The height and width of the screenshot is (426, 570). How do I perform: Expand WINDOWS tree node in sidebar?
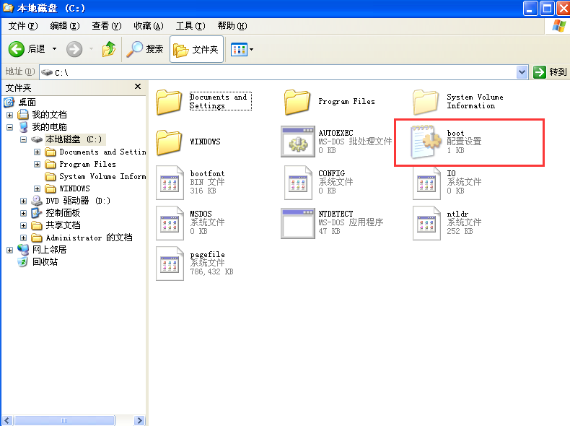pos(37,188)
